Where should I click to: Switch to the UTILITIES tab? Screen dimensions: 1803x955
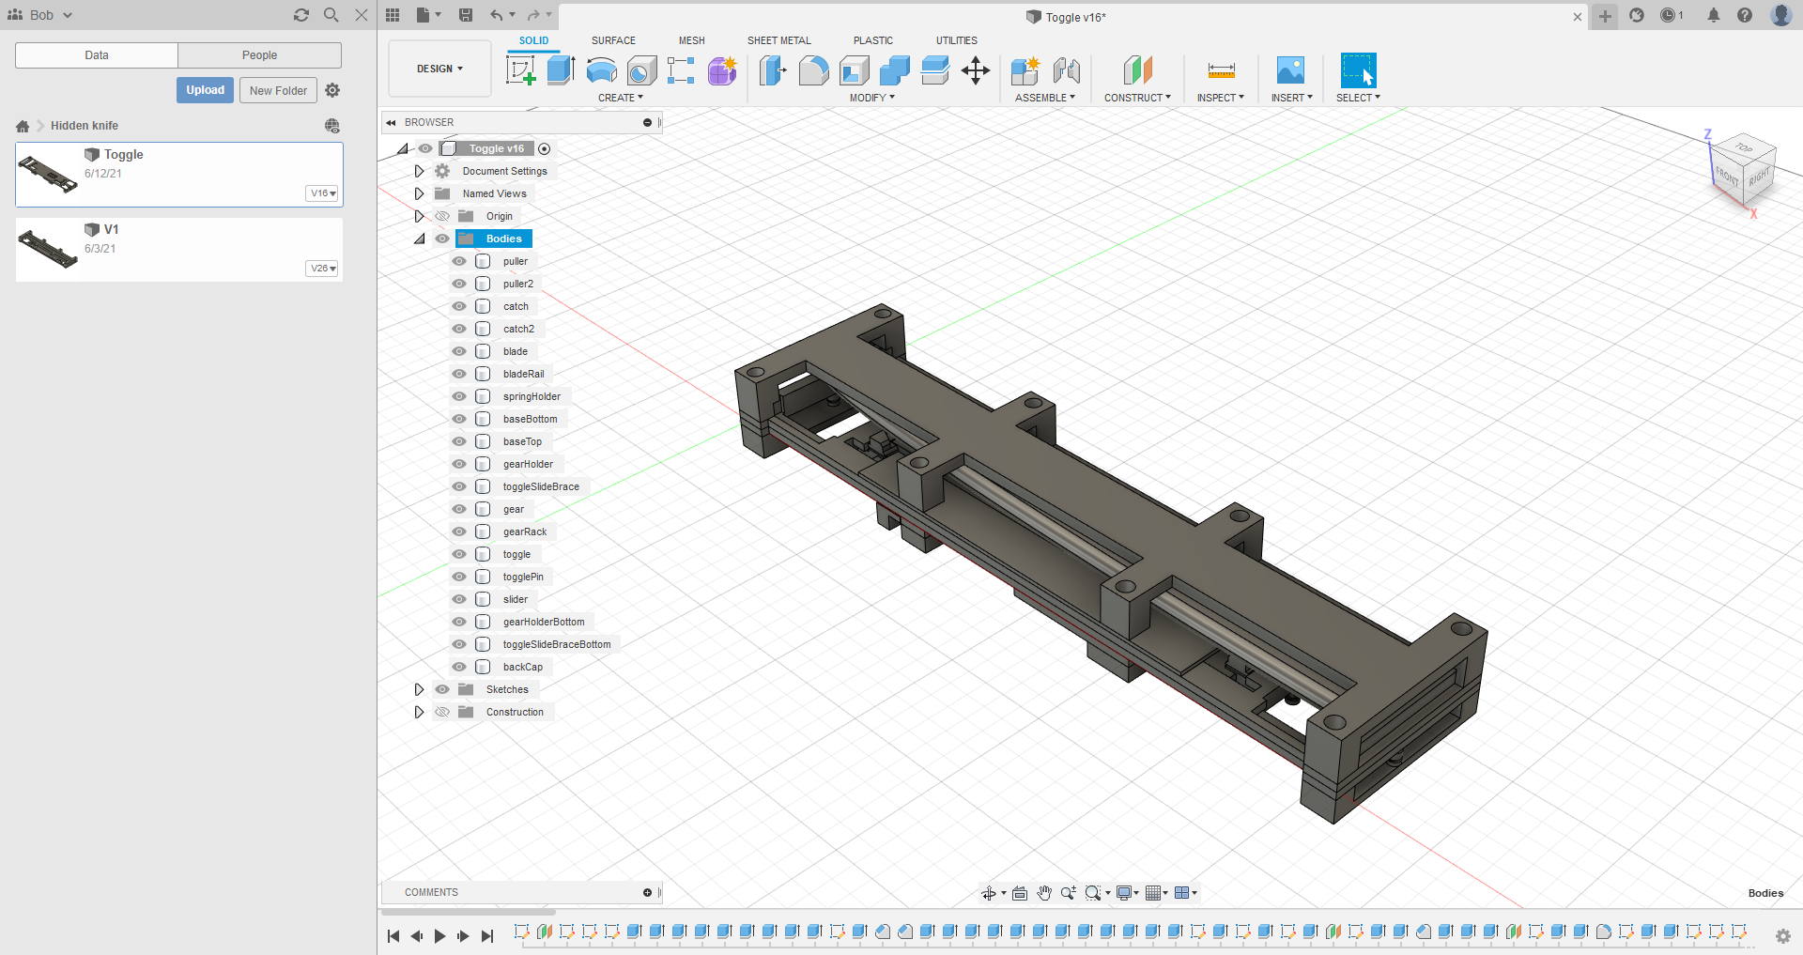coord(957,40)
